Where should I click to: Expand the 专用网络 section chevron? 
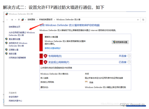click(x=129, y=56)
